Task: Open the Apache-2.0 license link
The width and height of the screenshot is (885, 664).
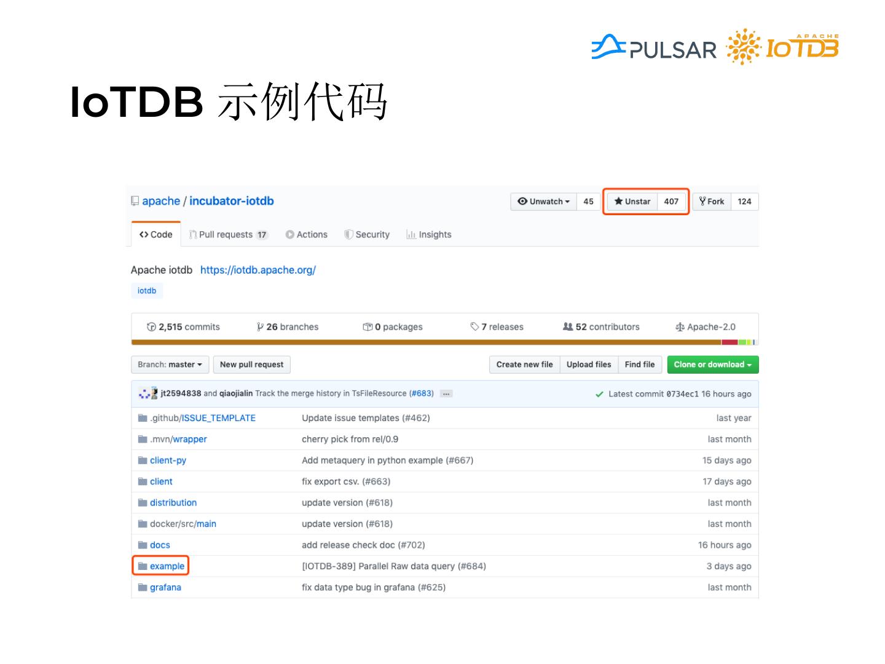Action: (706, 327)
